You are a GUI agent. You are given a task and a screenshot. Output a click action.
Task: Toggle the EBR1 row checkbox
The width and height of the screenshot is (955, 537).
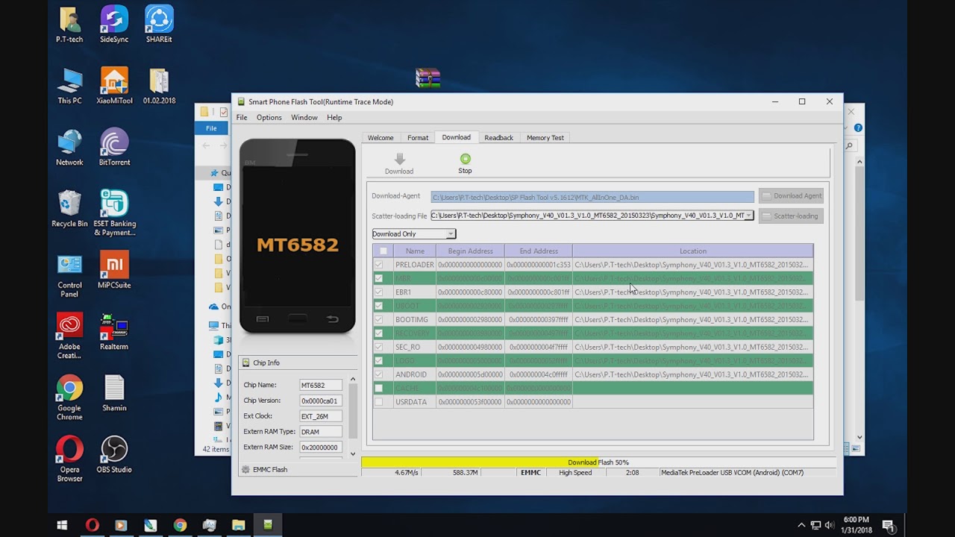coord(379,292)
